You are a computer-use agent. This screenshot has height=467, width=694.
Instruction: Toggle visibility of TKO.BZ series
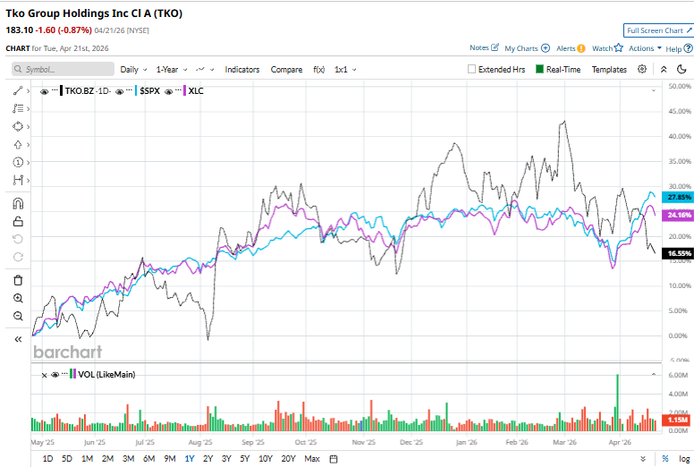[x=44, y=91]
